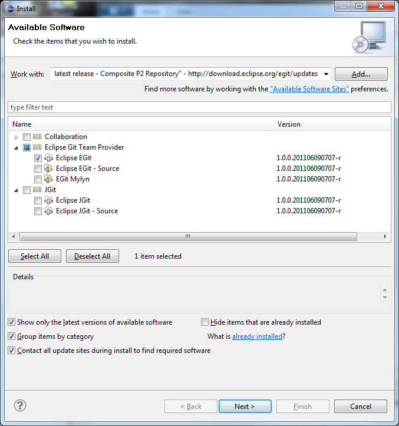Open the already installed link
Image resolution: width=399 pixels, height=426 pixels.
coord(257,336)
